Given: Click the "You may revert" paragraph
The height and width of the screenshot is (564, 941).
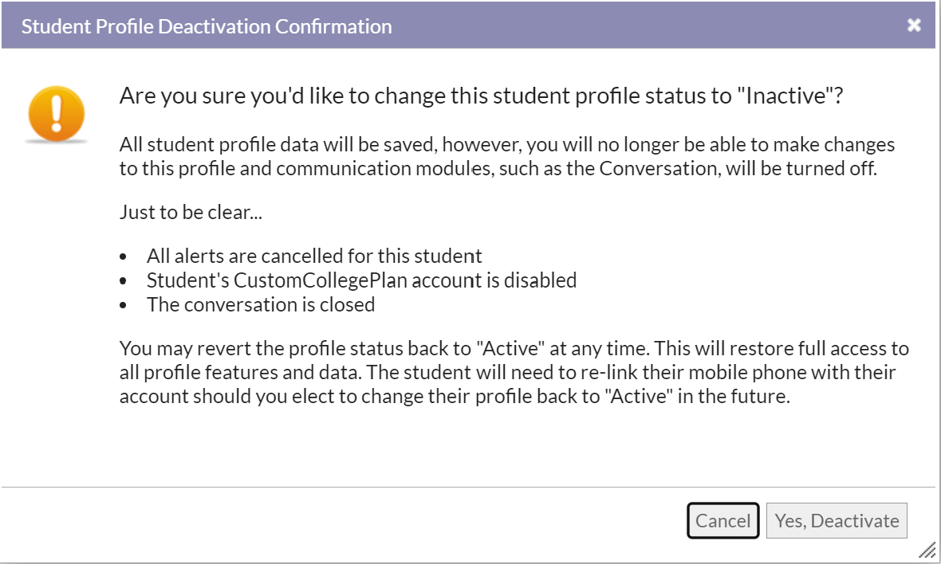Looking at the screenshot, I should click(x=514, y=372).
